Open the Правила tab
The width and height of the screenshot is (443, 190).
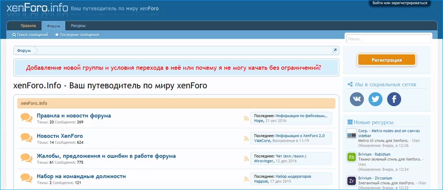click(28, 26)
